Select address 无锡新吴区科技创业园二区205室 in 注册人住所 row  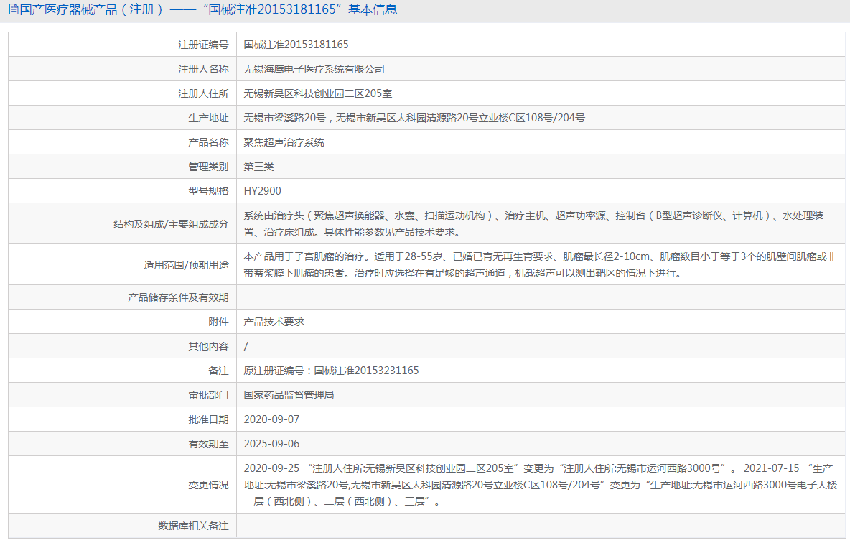[x=317, y=93]
